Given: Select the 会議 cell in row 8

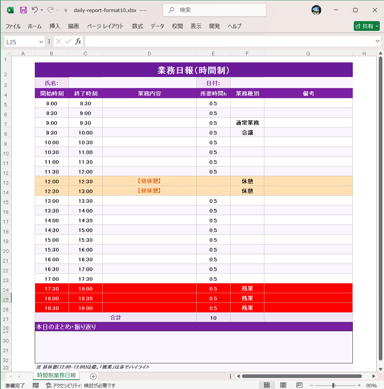Looking at the screenshot, I should [x=247, y=133].
